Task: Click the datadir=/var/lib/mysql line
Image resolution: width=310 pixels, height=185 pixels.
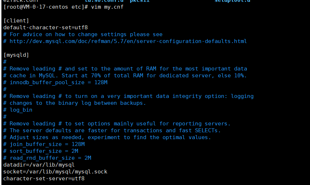Action: coord(39,165)
